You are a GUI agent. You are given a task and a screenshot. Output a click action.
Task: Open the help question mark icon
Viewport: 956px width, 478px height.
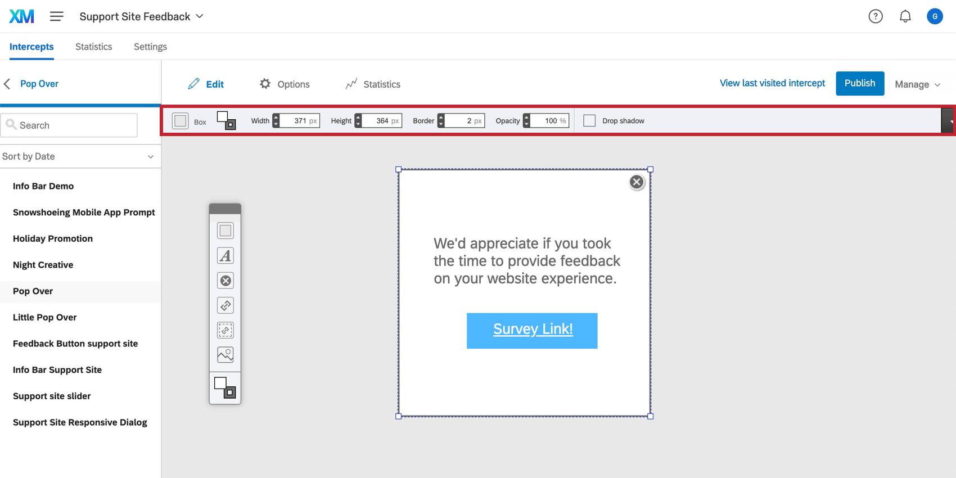pos(876,16)
